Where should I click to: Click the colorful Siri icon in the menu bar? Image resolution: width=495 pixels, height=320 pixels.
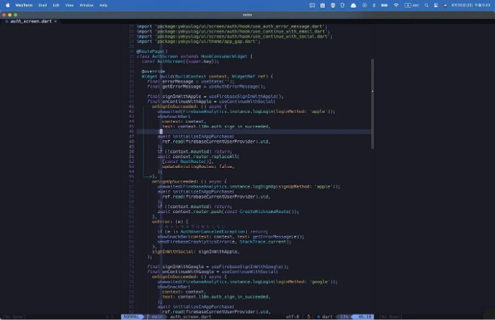tap(445, 5)
